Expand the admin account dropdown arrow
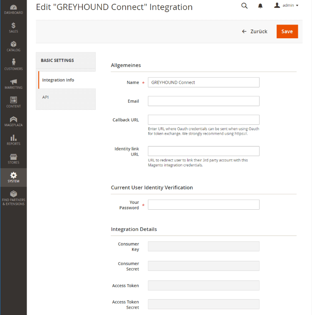This screenshot has width=312, height=315. pos(297,5)
